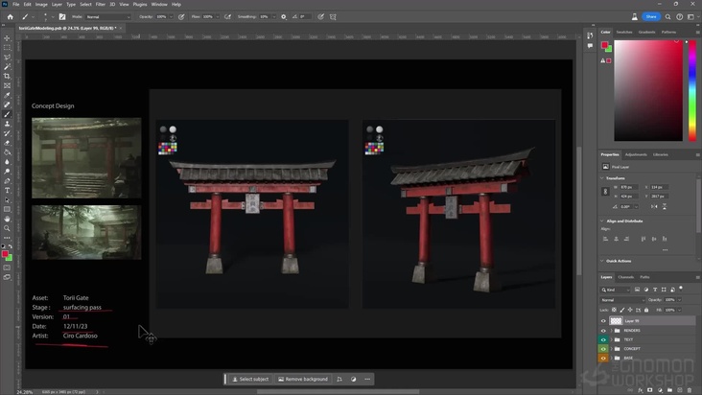
Task: Collapse the Quick Actions section
Action: (x=601, y=261)
